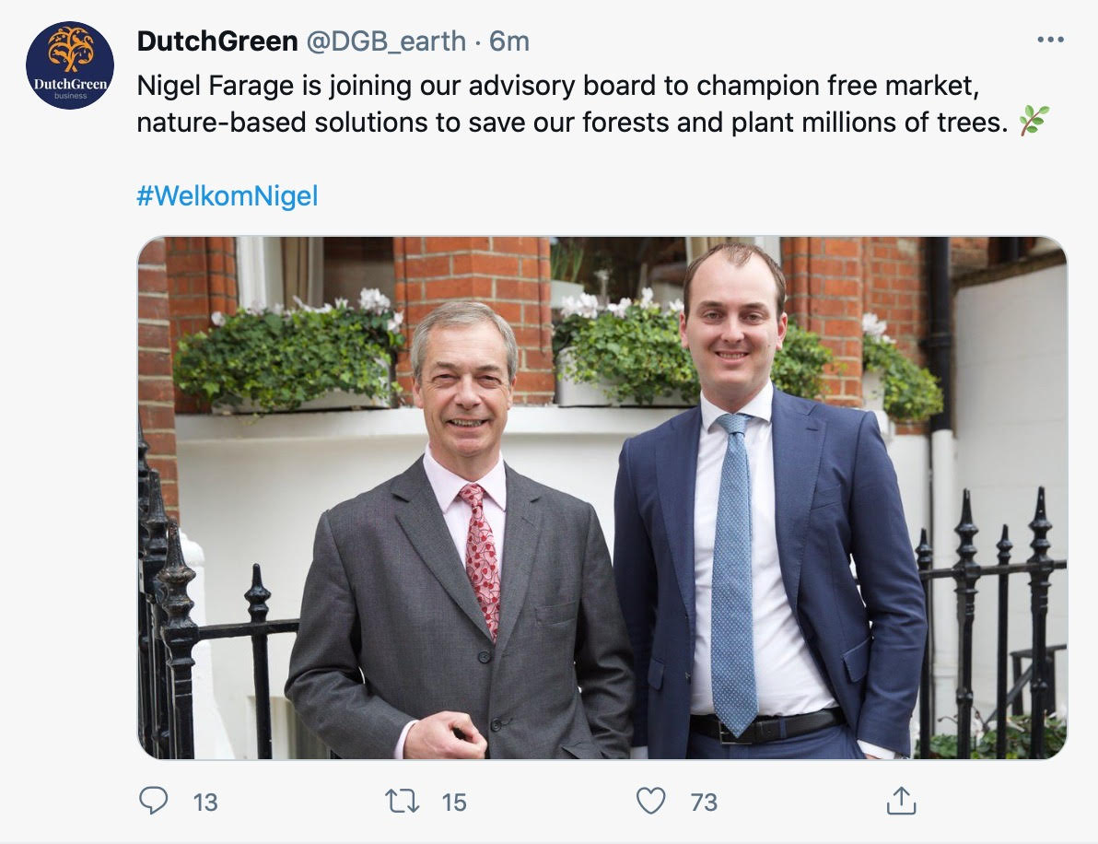Image resolution: width=1098 pixels, height=844 pixels.
Task: Click the DutchGreen display name
Action: click(217, 41)
